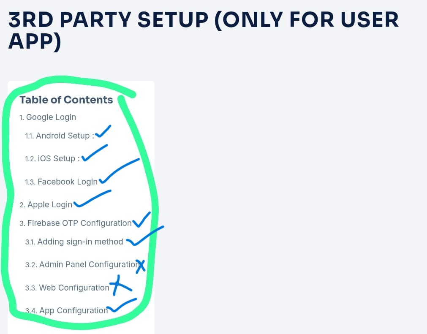Image resolution: width=427 pixels, height=334 pixels.
Task: Click the Table of Contents heading
Action: coord(66,100)
